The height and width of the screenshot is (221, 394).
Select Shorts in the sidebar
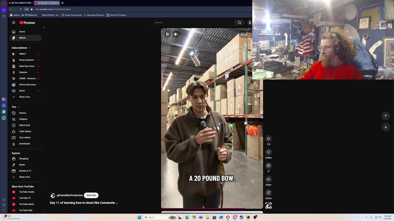coord(26,38)
